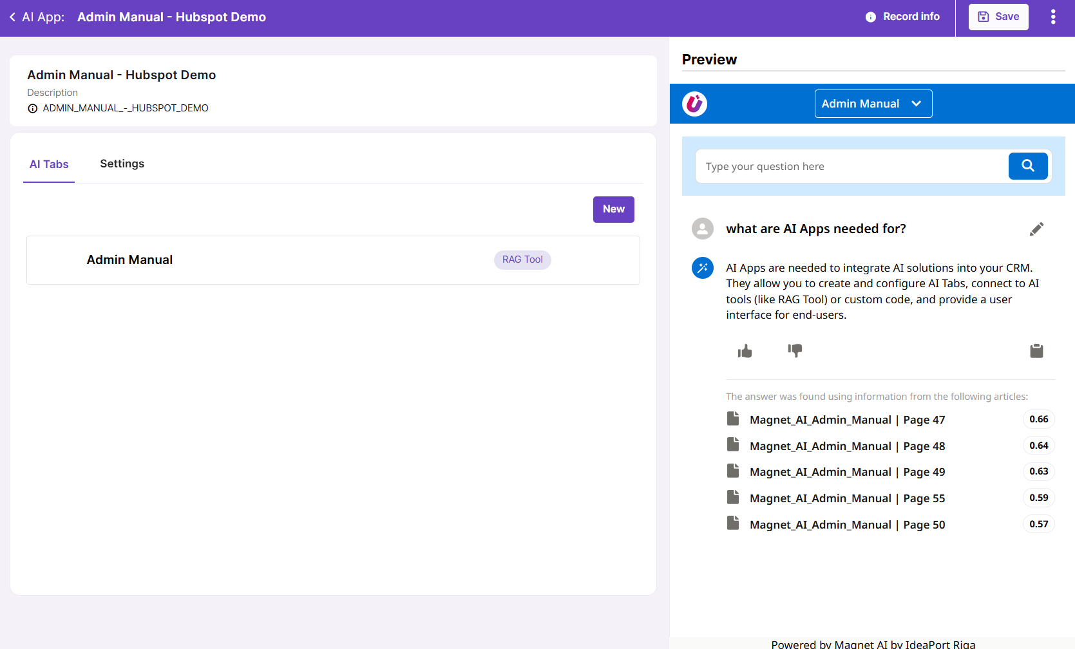Create a new AI tab with New
This screenshot has width=1075, height=649.
[x=613, y=209]
